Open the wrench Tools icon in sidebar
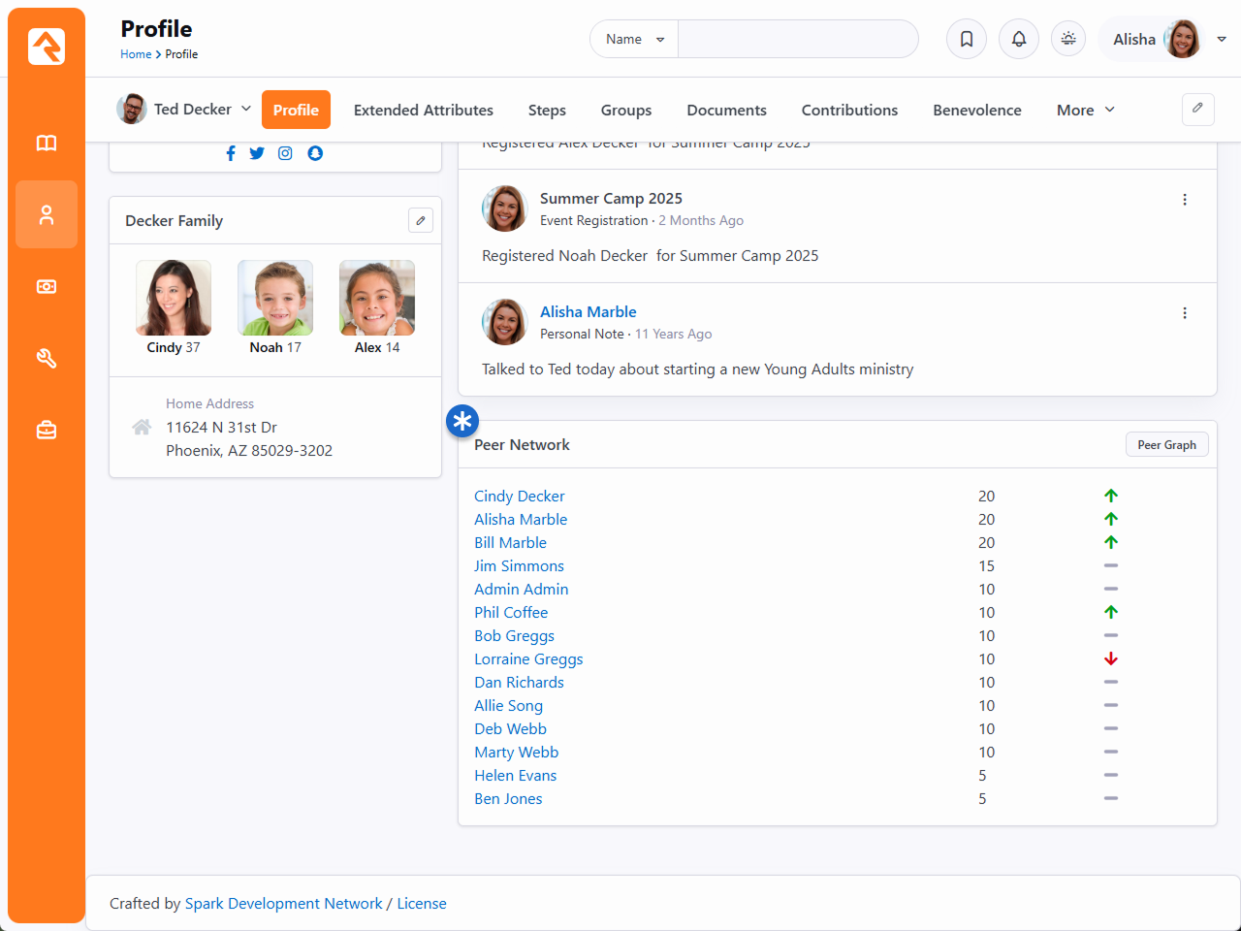 [46, 359]
